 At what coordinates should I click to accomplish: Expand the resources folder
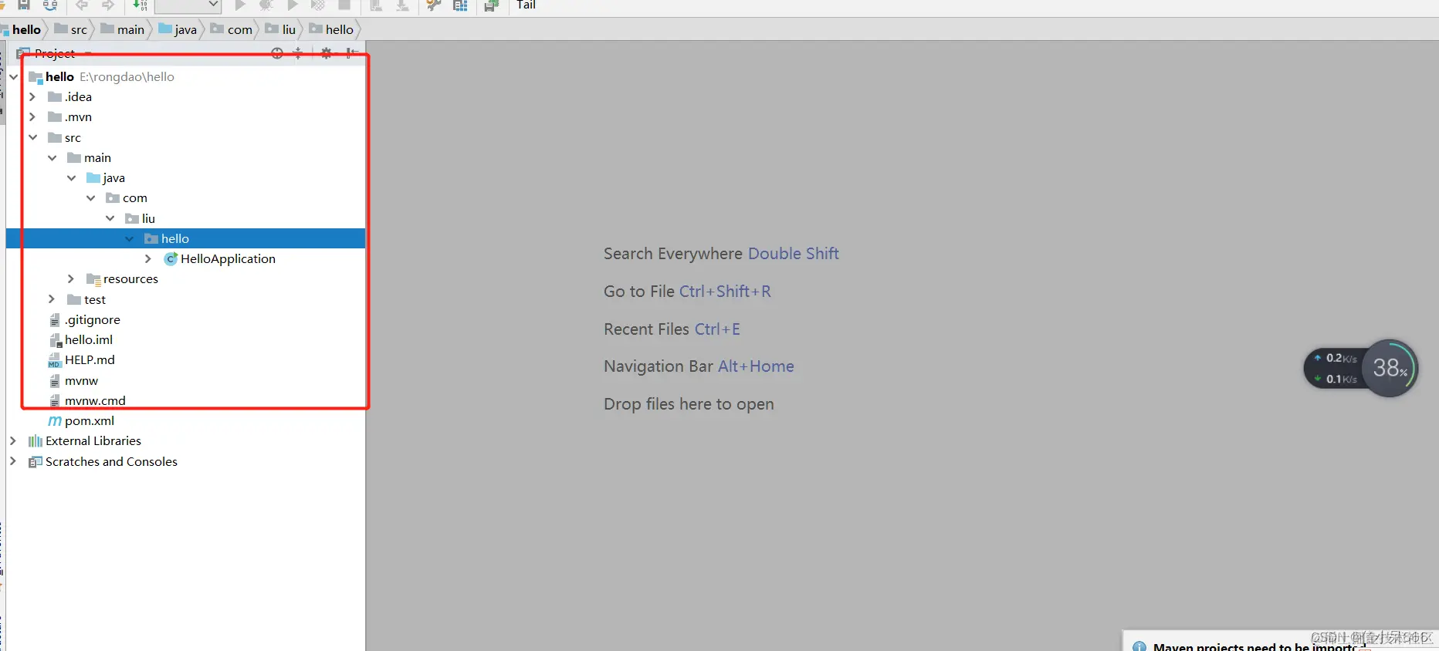71,278
